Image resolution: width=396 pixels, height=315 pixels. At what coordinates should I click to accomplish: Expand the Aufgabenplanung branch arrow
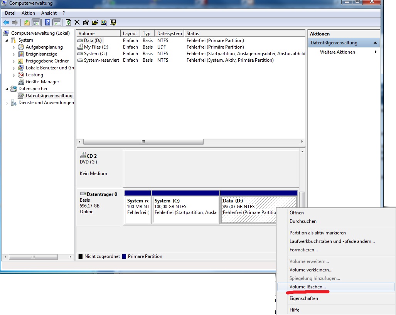[x=14, y=47]
